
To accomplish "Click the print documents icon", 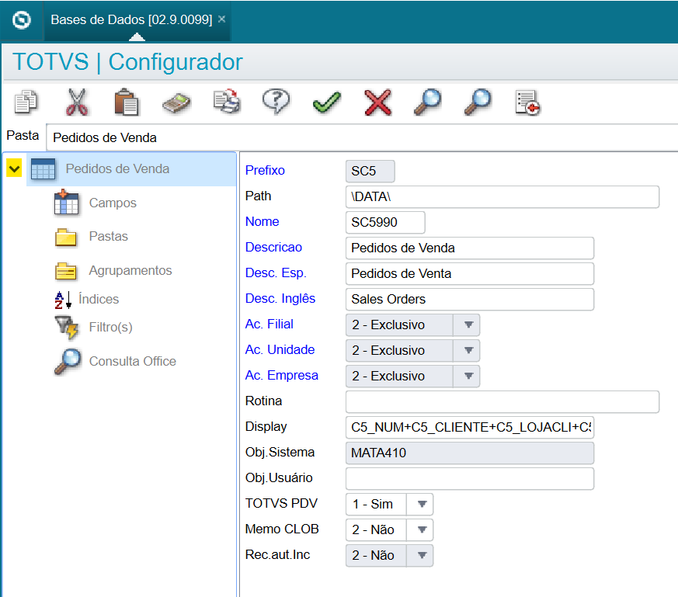I will [227, 102].
